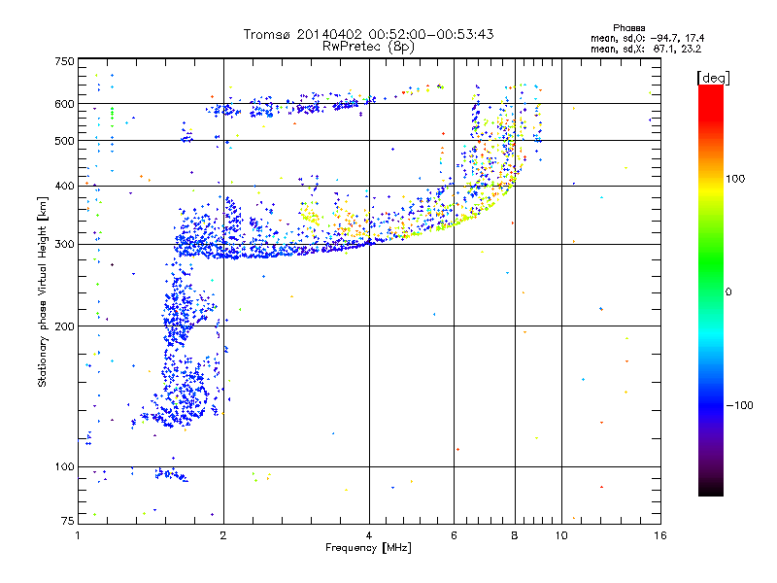The height and width of the screenshot is (583, 777).
Task: Click the y-axis tick label '400'
Action: pos(64,187)
